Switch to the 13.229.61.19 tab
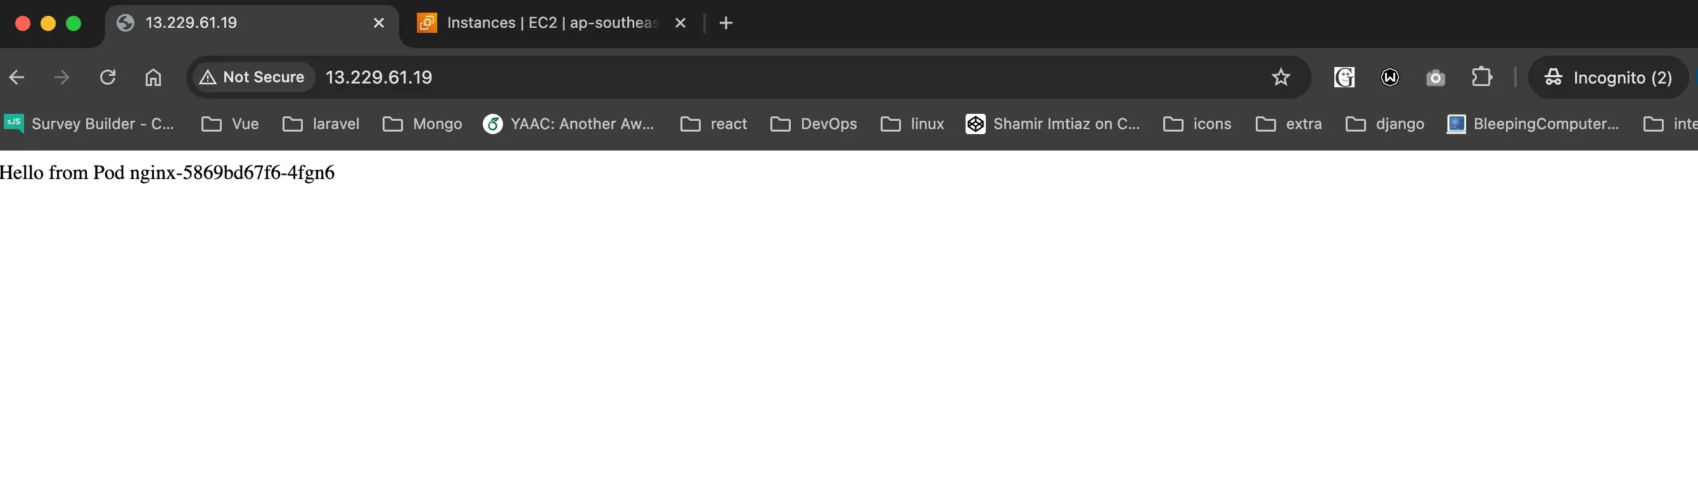 coord(250,23)
